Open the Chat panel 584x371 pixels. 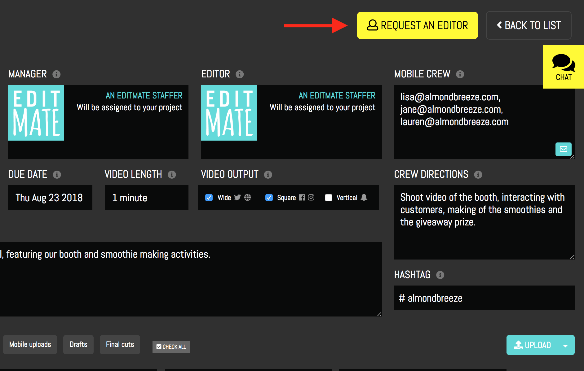564,67
